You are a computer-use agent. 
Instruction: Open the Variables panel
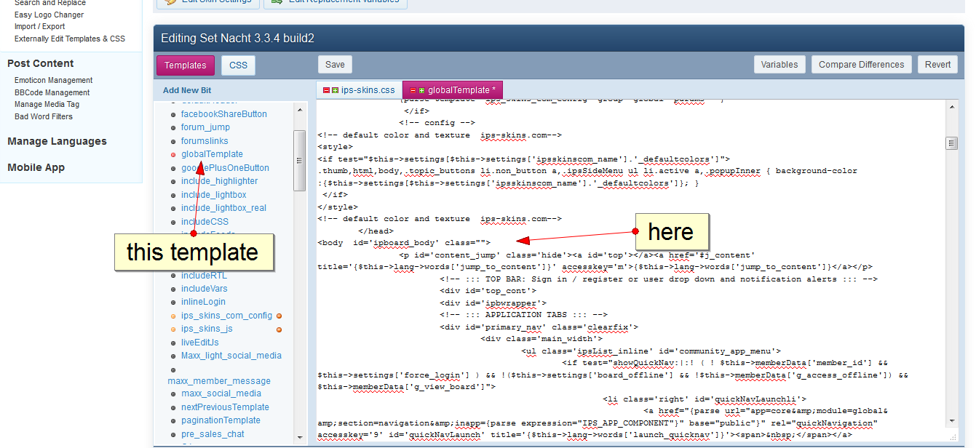coord(779,65)
